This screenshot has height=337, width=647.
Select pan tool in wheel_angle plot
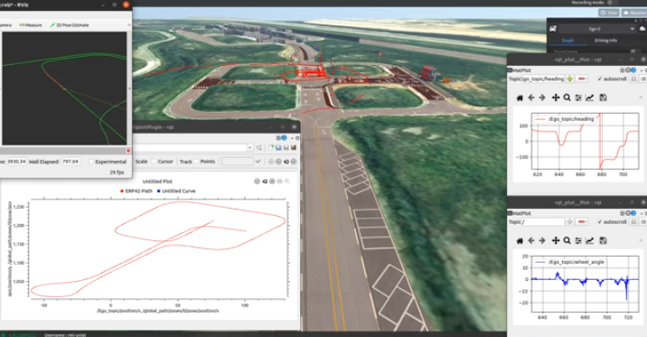(x=556, y=240)
